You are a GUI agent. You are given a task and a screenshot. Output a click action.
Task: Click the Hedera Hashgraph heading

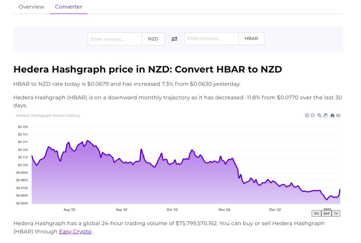coord(147,69)
